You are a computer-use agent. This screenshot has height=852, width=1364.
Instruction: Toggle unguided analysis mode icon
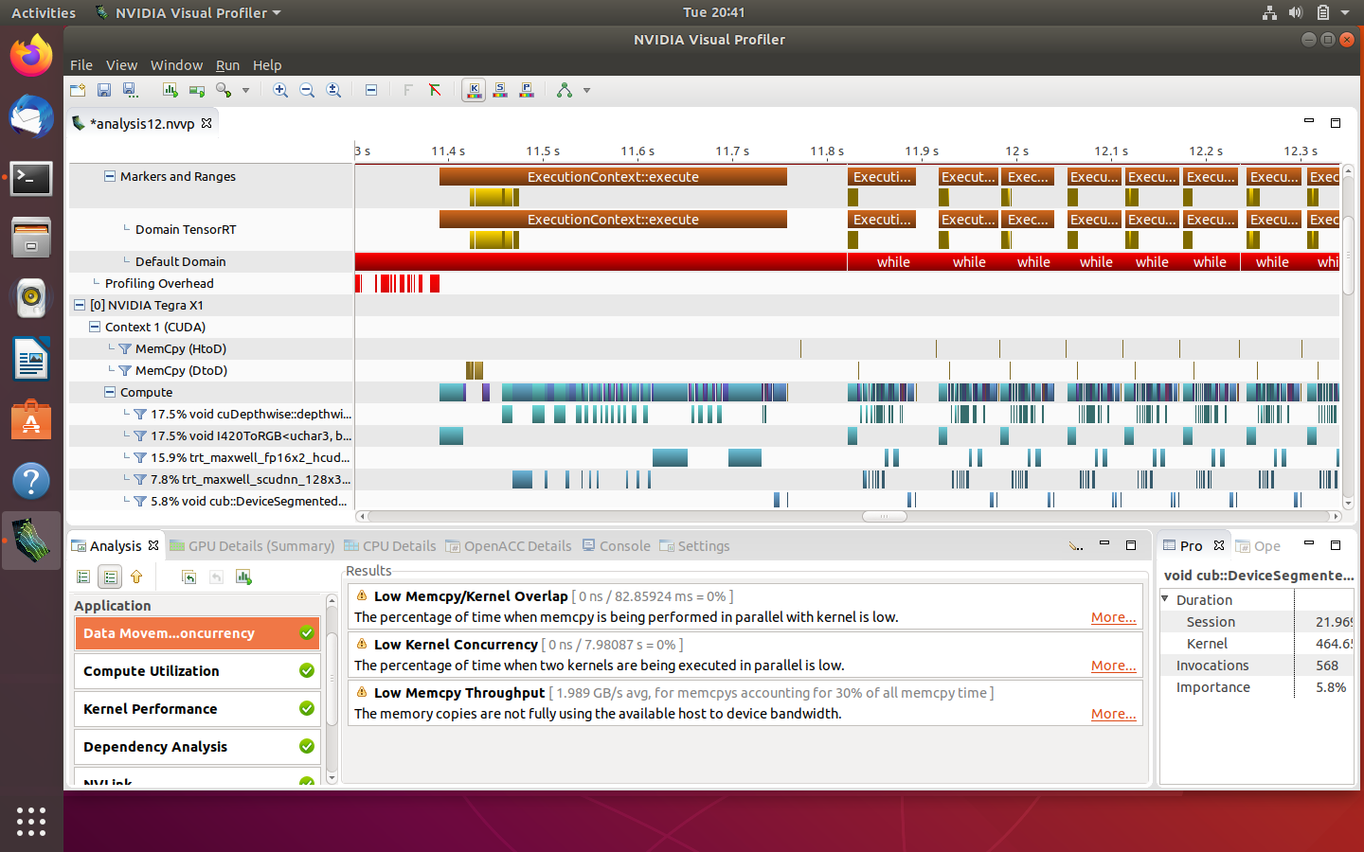(110, 577)
